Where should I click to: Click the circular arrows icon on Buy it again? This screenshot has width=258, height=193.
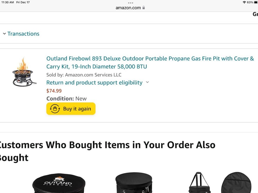pyautogui.click(x=55, y=109)
